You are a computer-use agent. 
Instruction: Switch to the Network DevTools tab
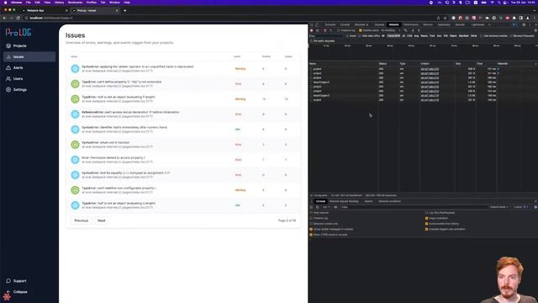coord(393,24)
